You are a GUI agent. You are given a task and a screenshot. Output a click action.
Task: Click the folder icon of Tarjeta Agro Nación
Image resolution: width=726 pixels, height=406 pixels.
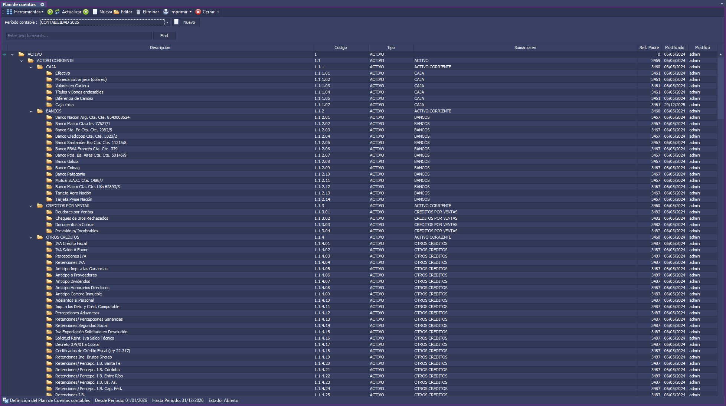click(49, 193)
